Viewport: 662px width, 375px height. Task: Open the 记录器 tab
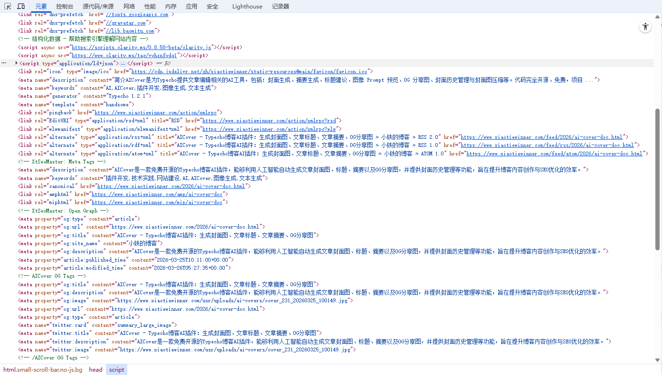coord(281,7)
